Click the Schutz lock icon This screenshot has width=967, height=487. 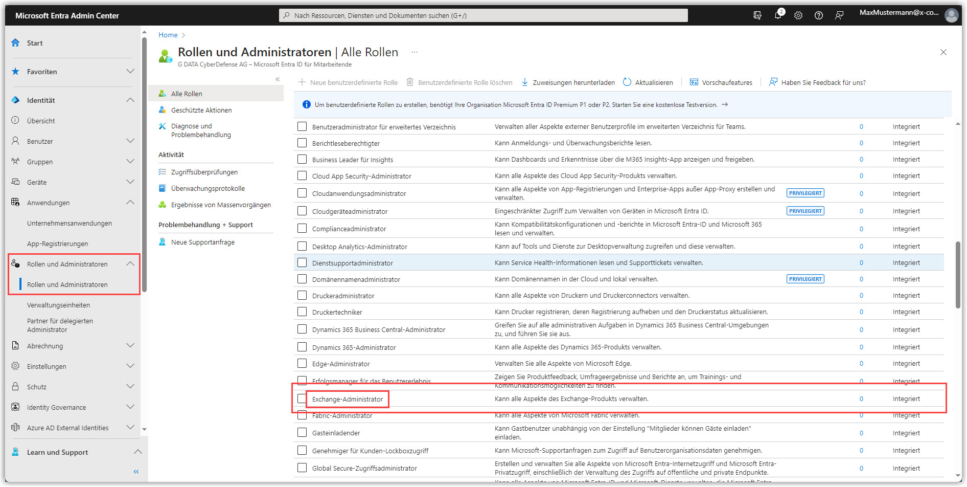click(x=15, y=386)
